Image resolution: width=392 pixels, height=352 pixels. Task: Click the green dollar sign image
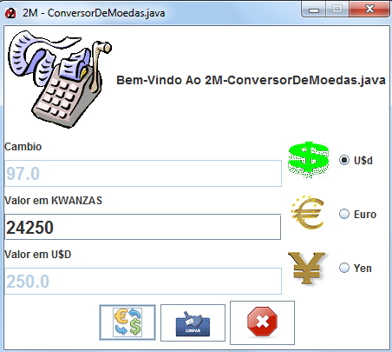click(x=309, y=160)
